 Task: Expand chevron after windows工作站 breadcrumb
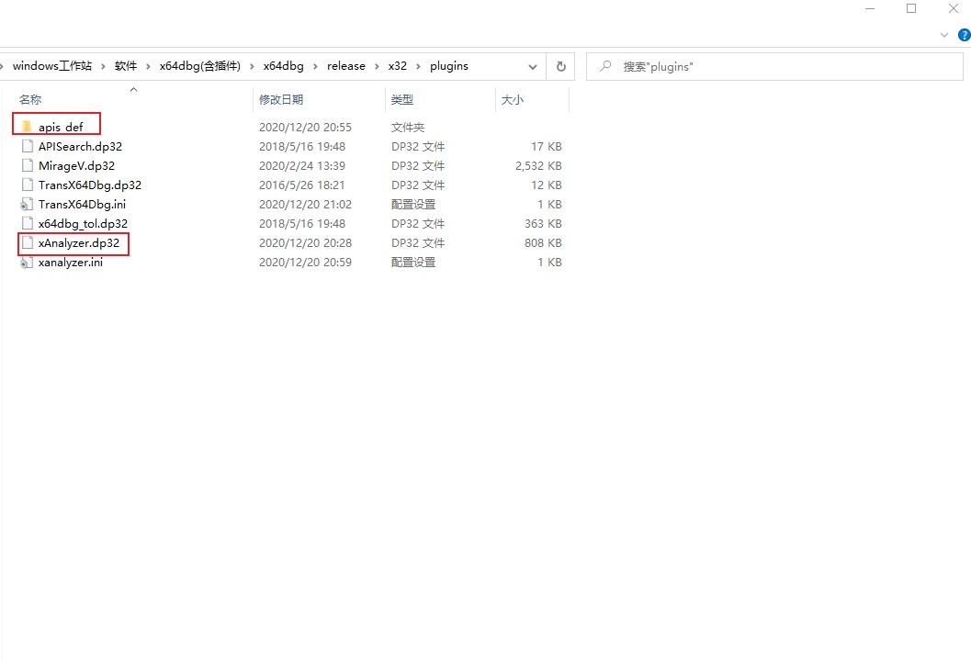(103, 66)
